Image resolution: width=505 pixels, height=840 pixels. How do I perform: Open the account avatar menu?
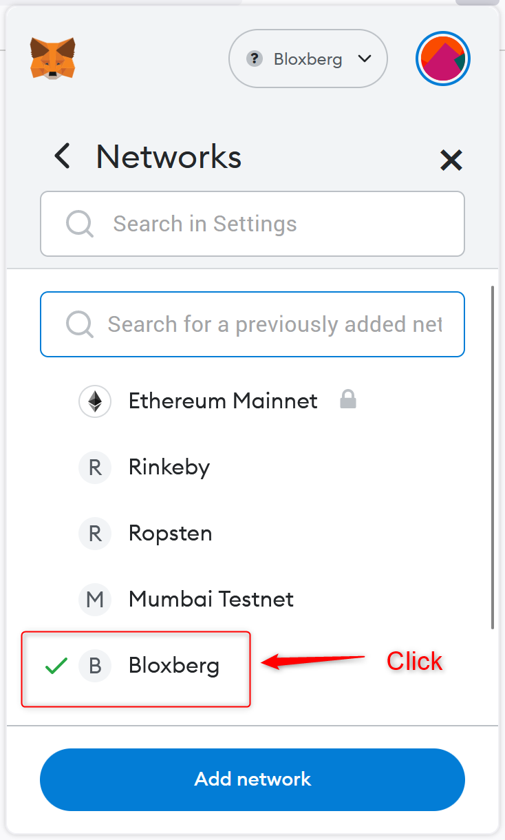pyautogui.click(x=442, y=59)
